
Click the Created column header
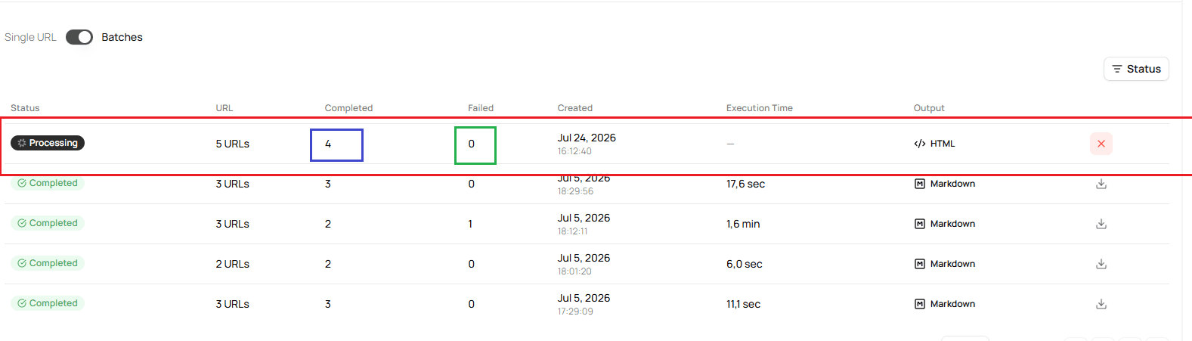pyautogui.click(x=575, y=108)
